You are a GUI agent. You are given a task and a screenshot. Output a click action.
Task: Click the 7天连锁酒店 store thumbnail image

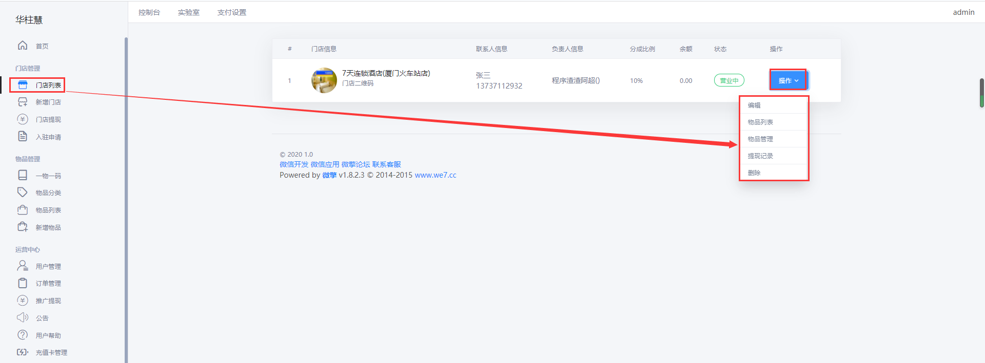tap(324, 80)
